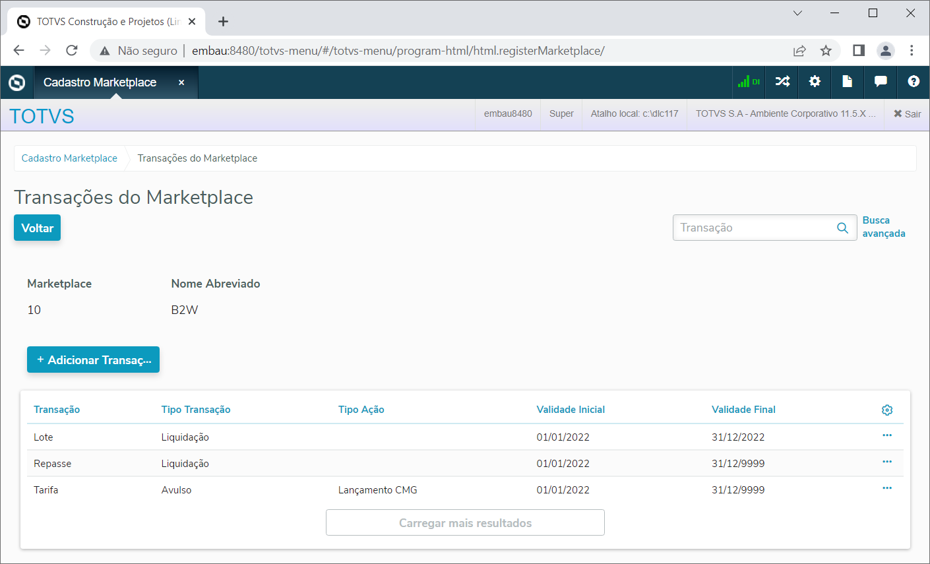The image size is (930, 564).
Task: Open the browser profile avatar
Action: [885, 50]
